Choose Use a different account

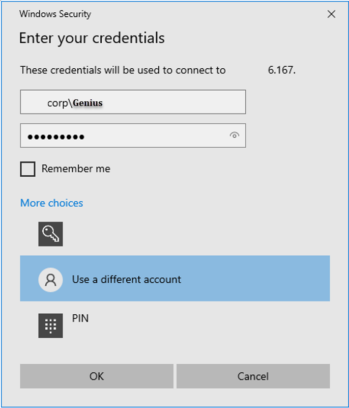click(175, 279)
